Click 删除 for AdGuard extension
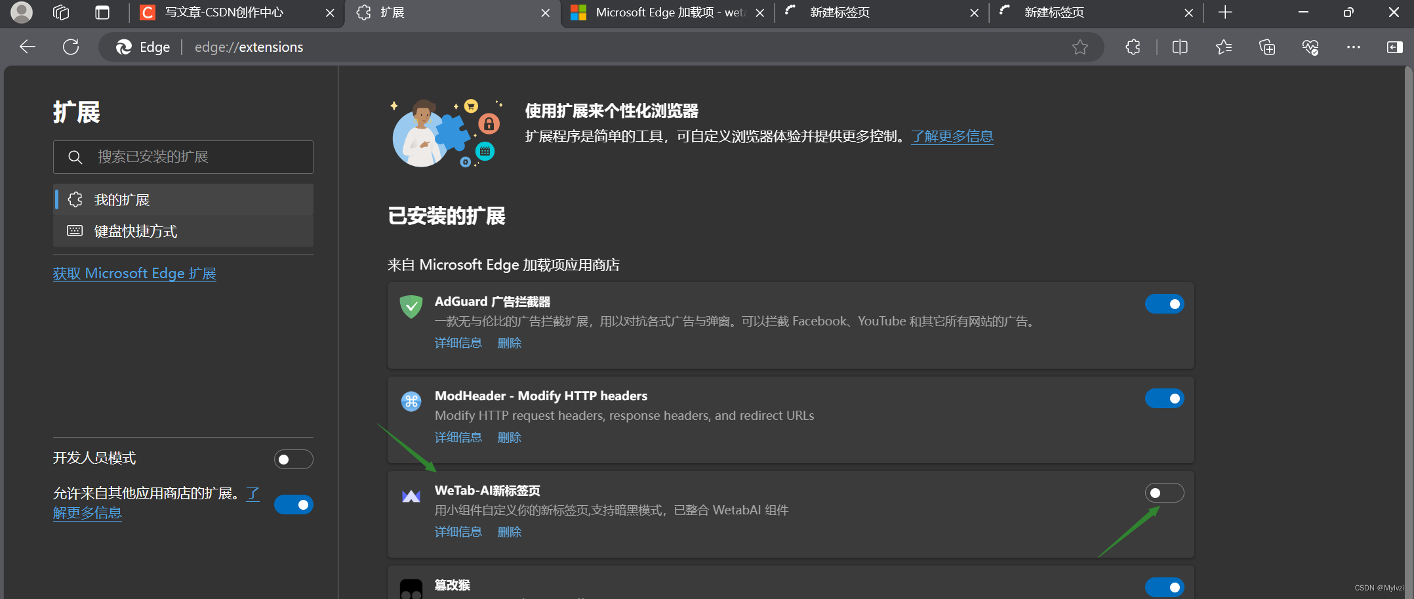The height and width of the screenshot is (599, 1414). coord(510,342)
